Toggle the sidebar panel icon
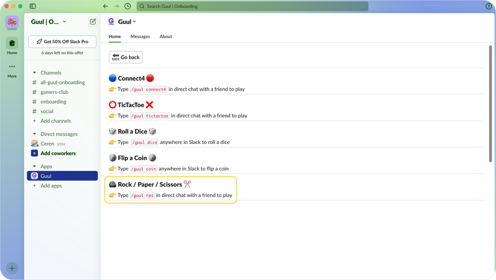The image size is (496, 280). 32,6
